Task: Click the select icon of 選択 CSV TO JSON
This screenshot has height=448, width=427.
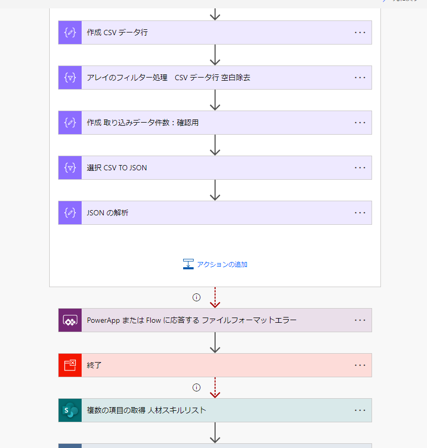Action: point(70,168)
